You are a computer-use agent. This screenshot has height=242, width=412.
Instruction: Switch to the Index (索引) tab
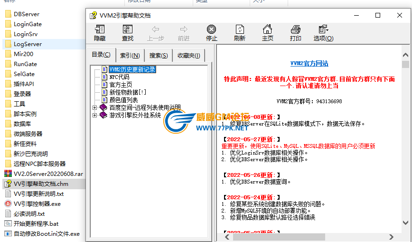click(x=130, y=55)
